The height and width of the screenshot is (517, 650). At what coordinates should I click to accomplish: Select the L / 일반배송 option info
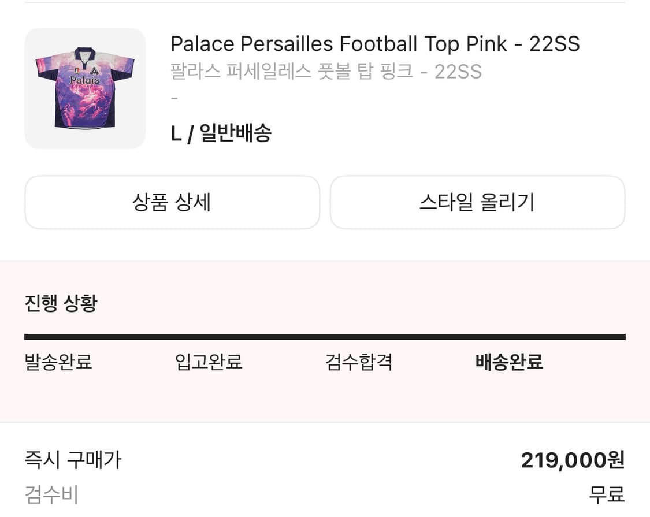[222, 133]
